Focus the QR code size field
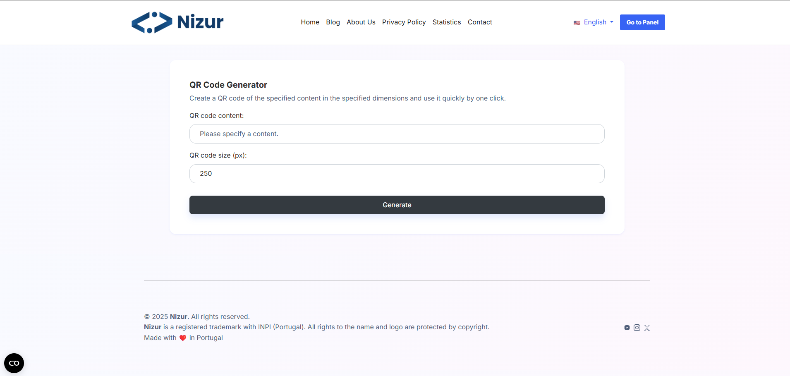 coord(397,174)
